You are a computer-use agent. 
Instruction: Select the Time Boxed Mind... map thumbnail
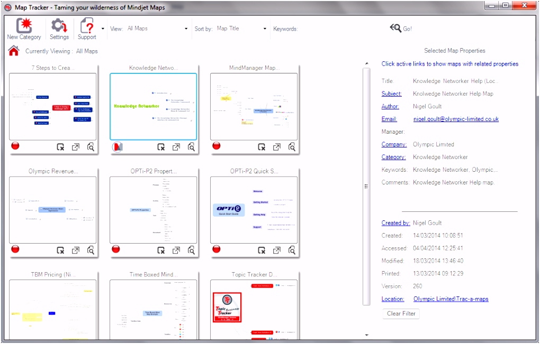pos(153,310)
